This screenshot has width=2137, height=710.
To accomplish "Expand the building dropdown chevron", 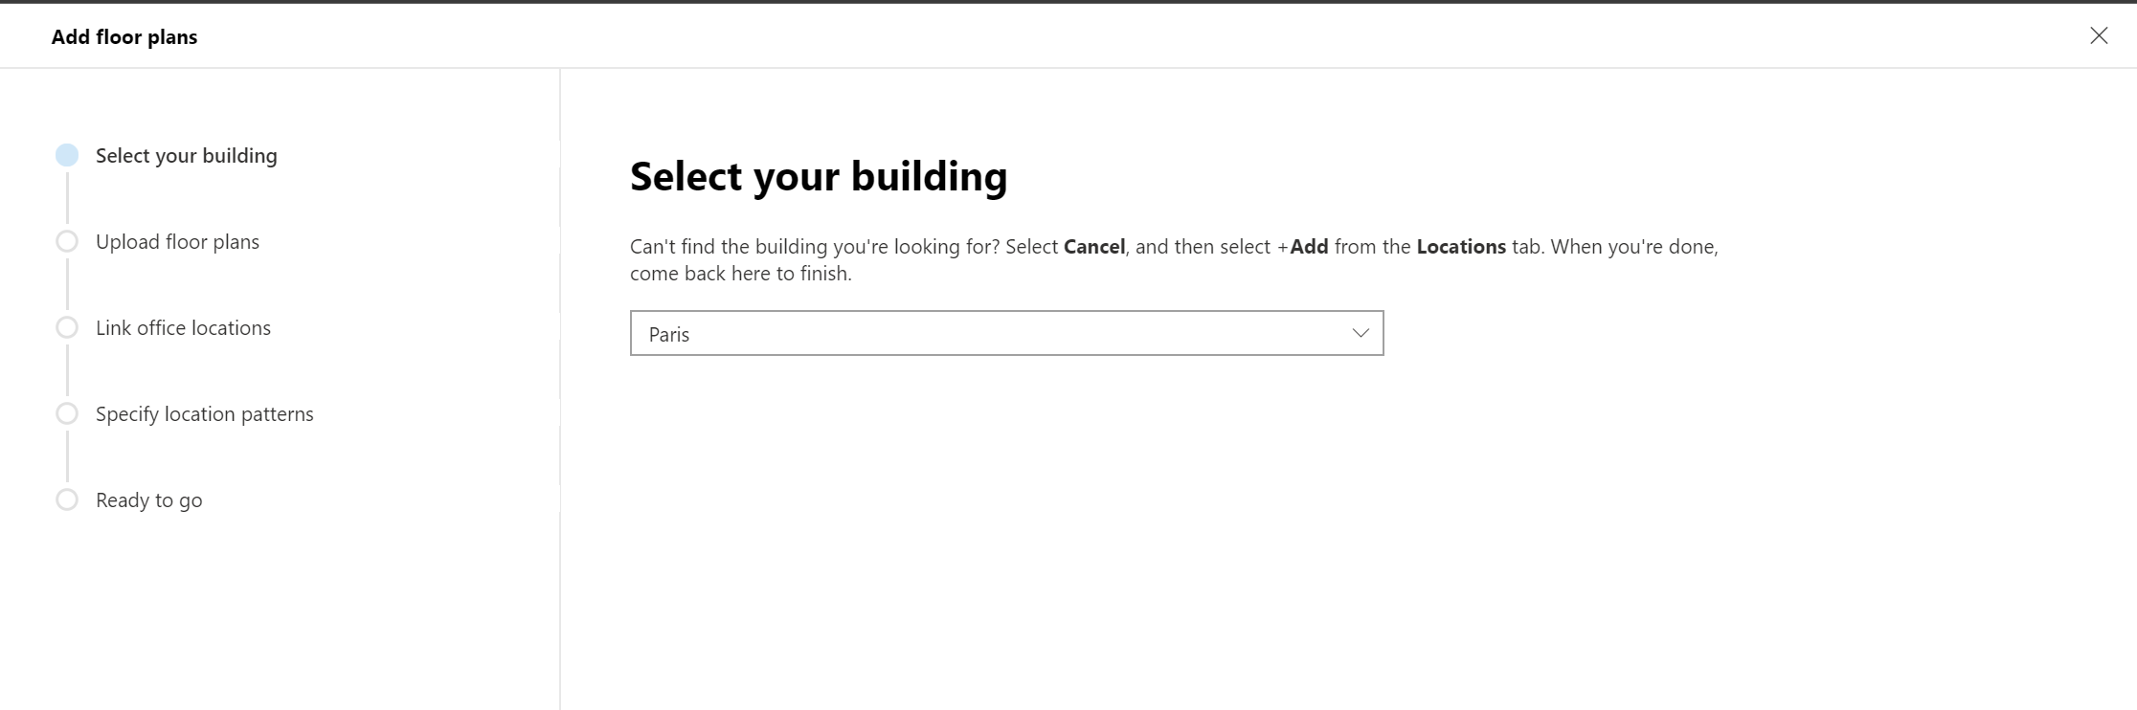I will 1361,333.
